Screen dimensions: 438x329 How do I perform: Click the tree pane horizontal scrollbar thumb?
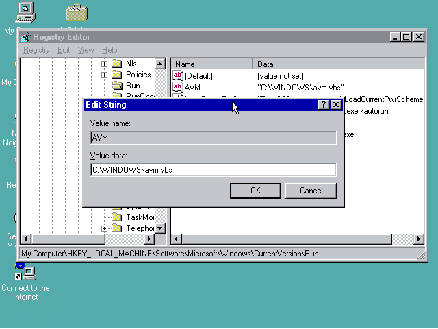pyautogui.click(x=68, y=239)
